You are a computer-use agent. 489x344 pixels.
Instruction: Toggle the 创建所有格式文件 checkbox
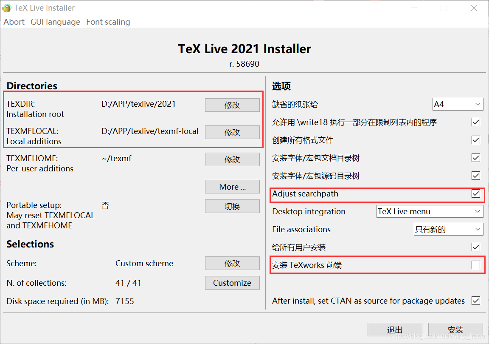(475, 140)
